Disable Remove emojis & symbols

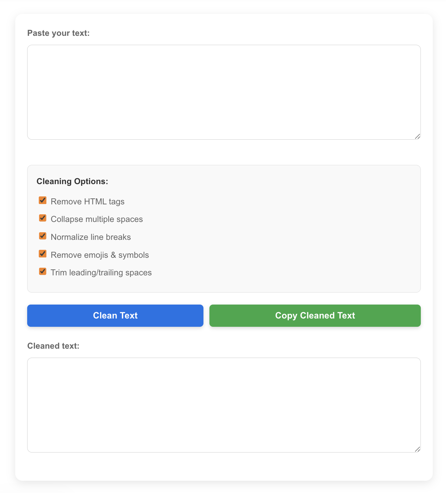[42, 254]
